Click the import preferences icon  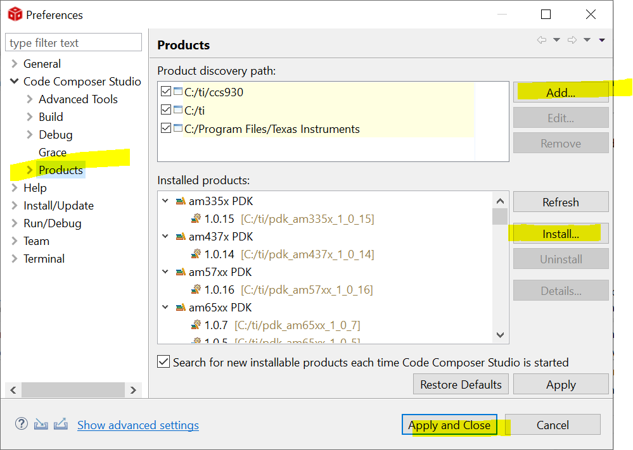(41, 425)
